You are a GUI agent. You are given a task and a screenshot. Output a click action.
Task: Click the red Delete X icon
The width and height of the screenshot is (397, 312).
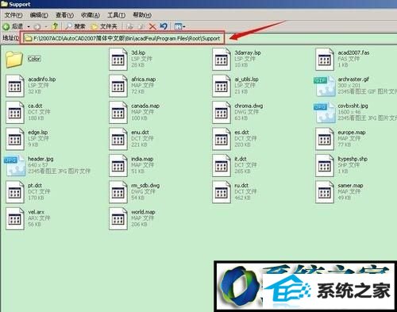click(x=152, y=26)
